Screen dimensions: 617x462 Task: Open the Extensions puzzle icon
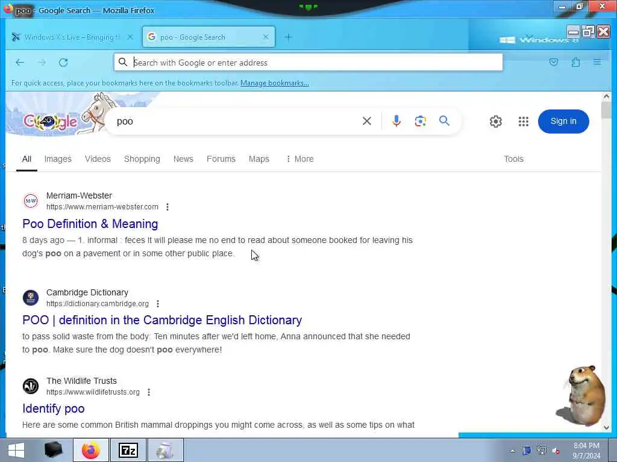(575, 62)
